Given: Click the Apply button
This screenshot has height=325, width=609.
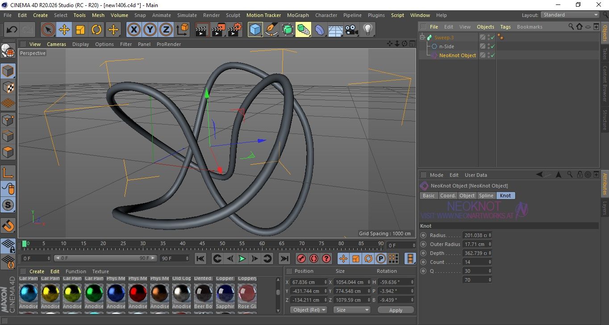Looking at the screenshot, I should pyautogui.click(x=396, y=310).
